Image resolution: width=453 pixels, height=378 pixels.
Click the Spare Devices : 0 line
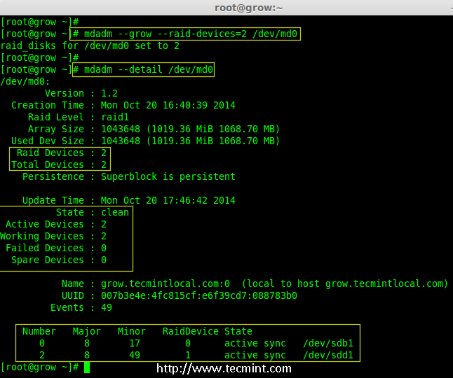click(x=59, y=260)
